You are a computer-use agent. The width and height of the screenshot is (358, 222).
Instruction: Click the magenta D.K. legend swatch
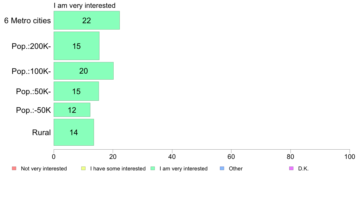point(291,168)
